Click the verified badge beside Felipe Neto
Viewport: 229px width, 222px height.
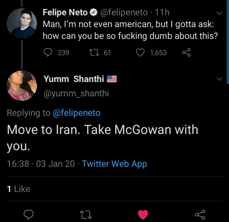(94, 13)
